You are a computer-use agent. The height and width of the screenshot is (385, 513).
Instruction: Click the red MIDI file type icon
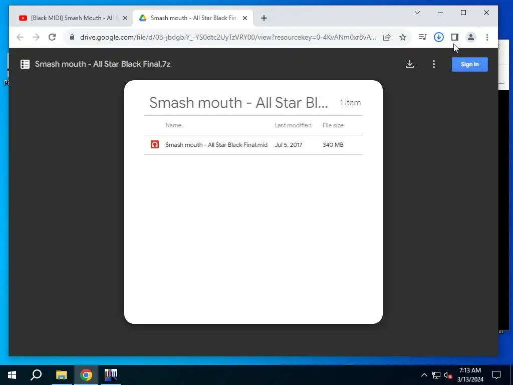155,144
